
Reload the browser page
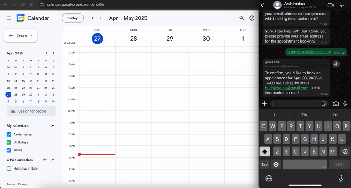pos(23,4)
